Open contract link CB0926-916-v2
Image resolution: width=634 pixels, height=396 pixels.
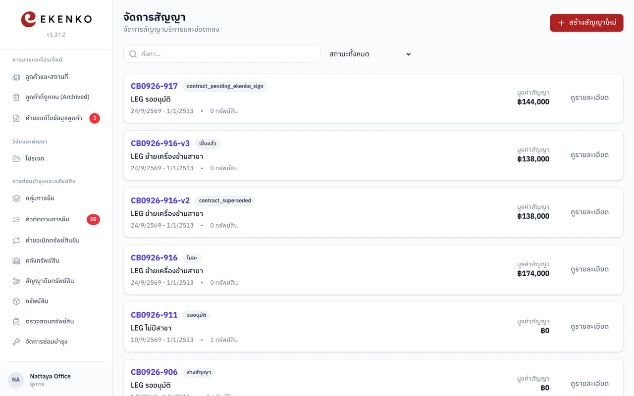tap(160, 200)
